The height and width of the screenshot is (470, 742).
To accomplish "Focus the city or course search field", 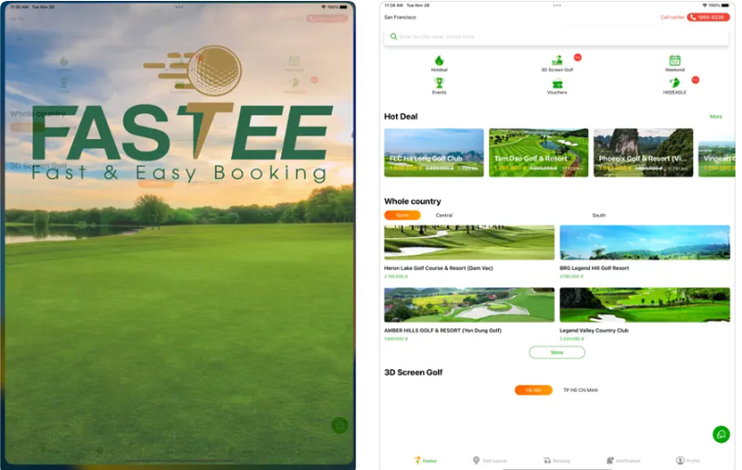I will coord(556,36).
